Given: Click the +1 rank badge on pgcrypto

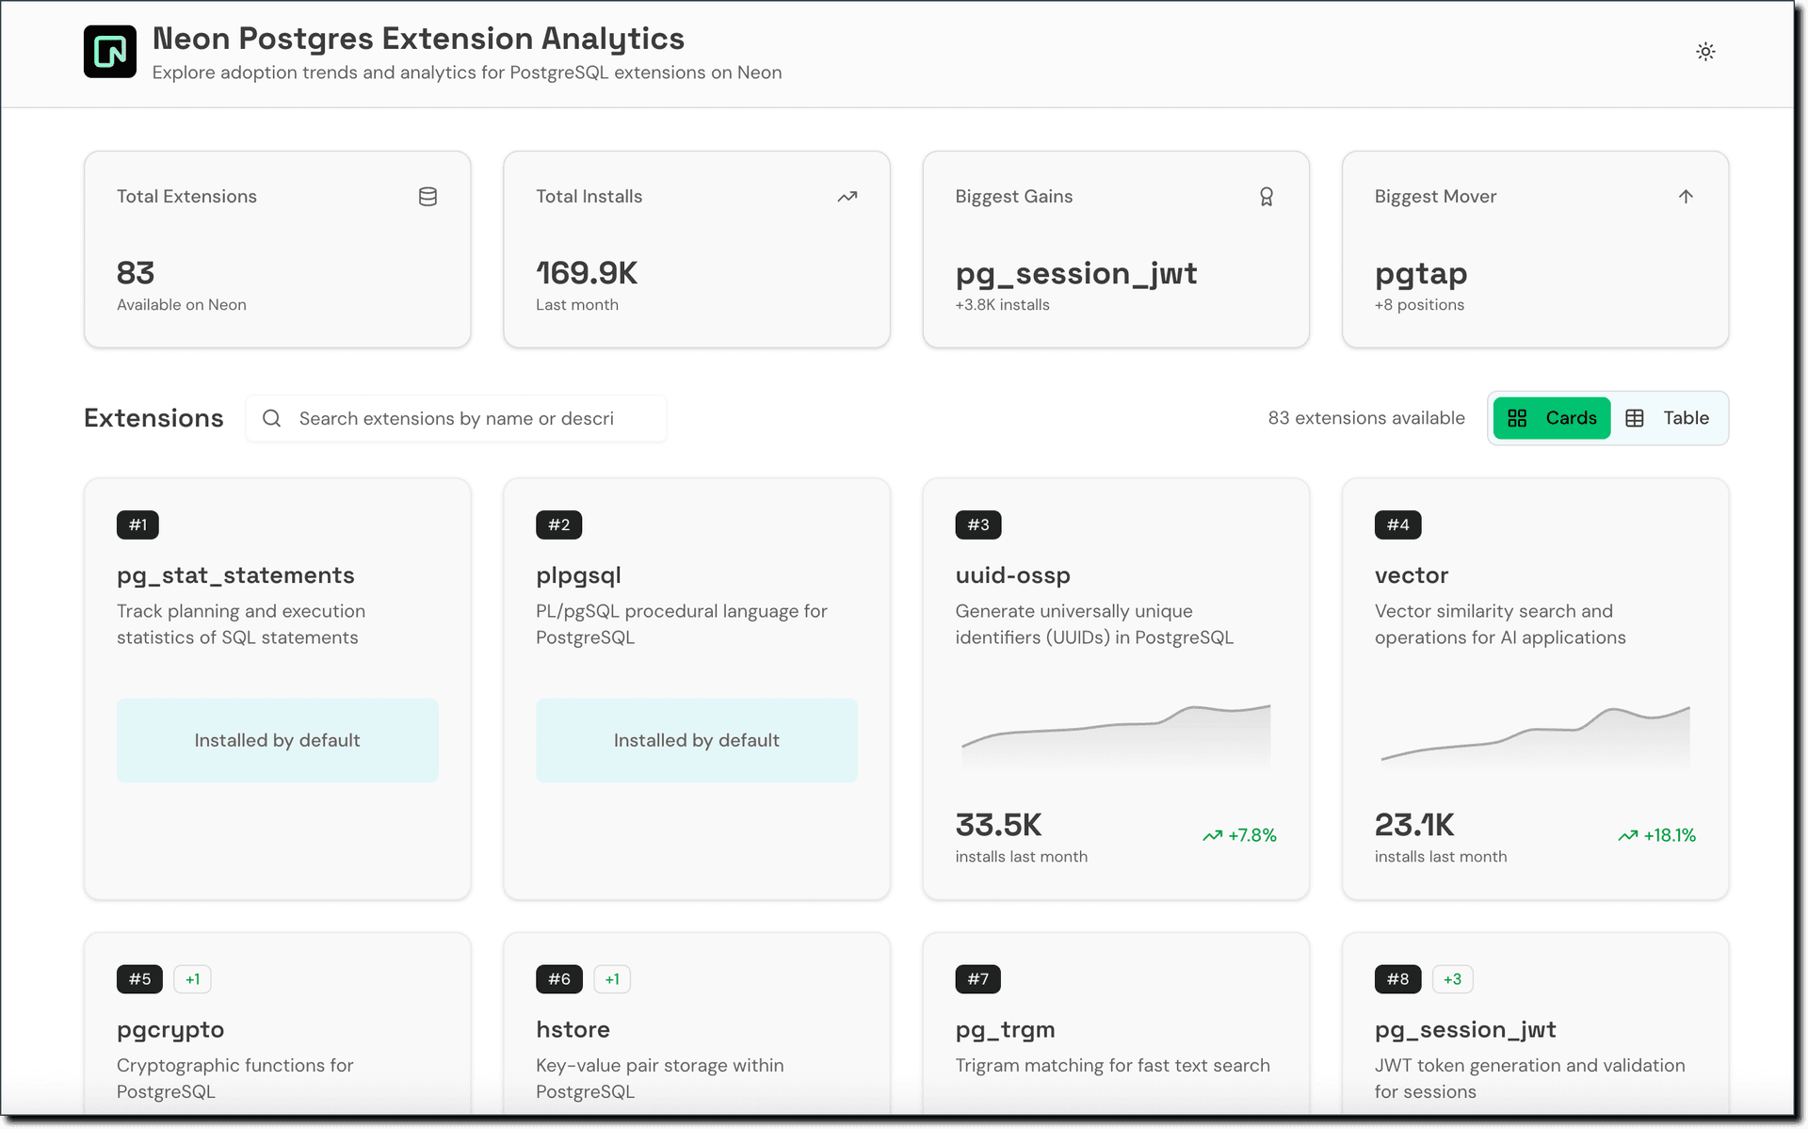Looking at the screenshot, I should tap(192, 979).
